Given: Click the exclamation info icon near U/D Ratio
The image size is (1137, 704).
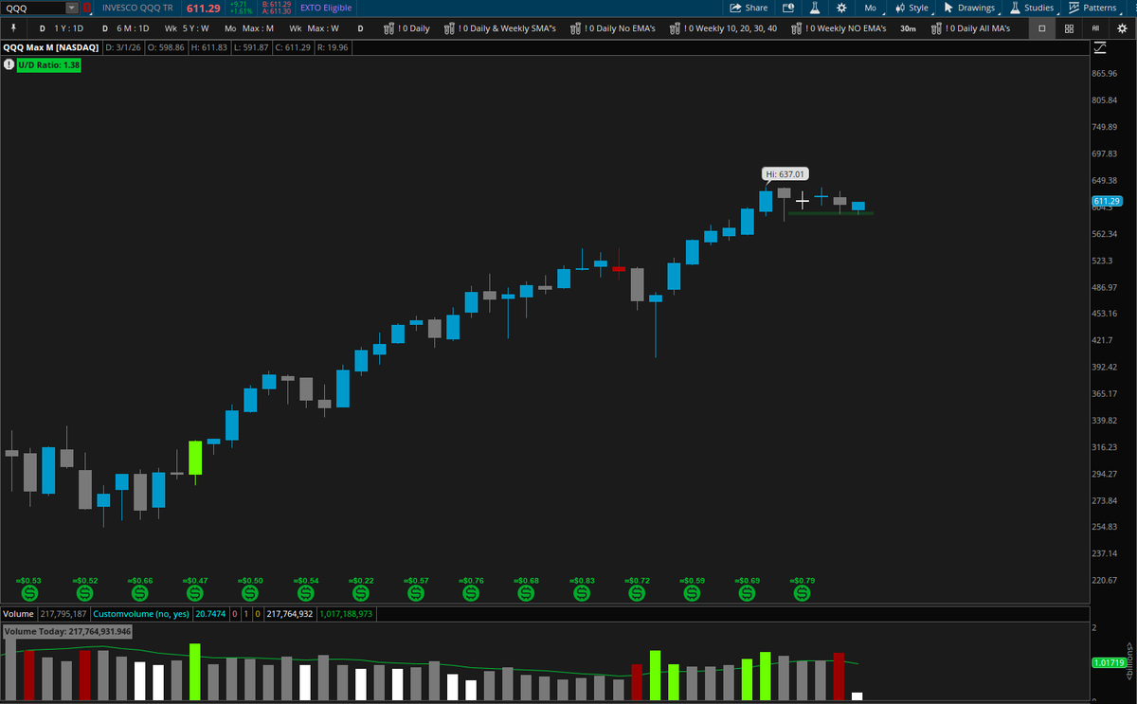Looking at the screenshot, I should [x=8, y=64].
